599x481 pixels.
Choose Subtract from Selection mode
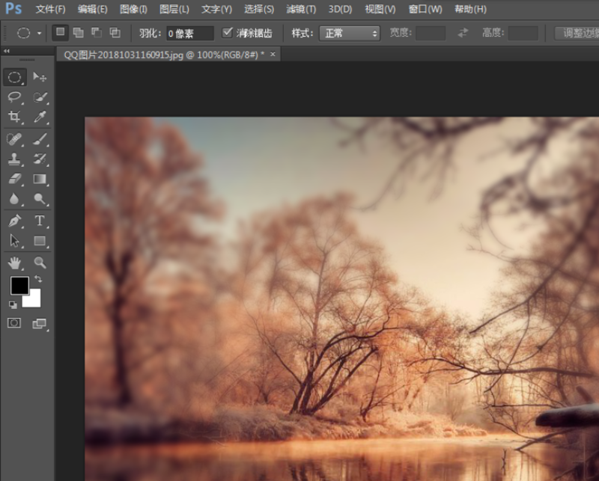click(x=97, y=32)
